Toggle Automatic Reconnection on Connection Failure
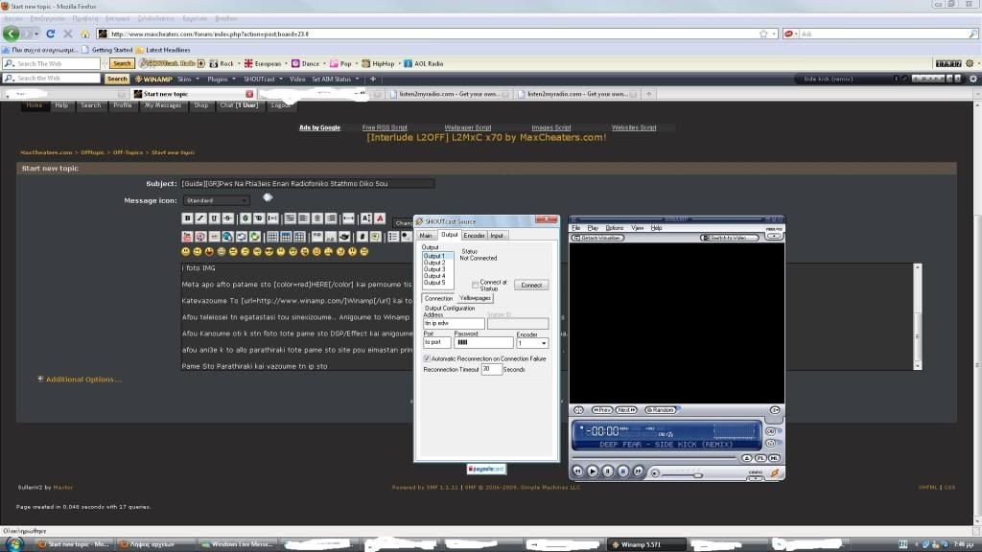The image size is (982, 552). click(x=428, y=358)
